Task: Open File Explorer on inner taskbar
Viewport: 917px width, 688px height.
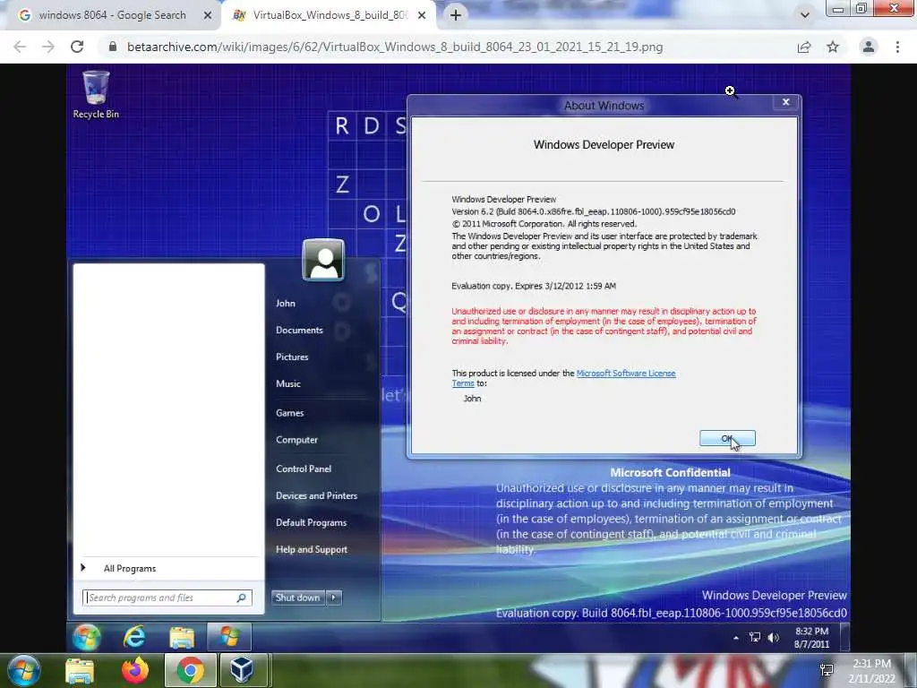Action: [x=182, y=637]
